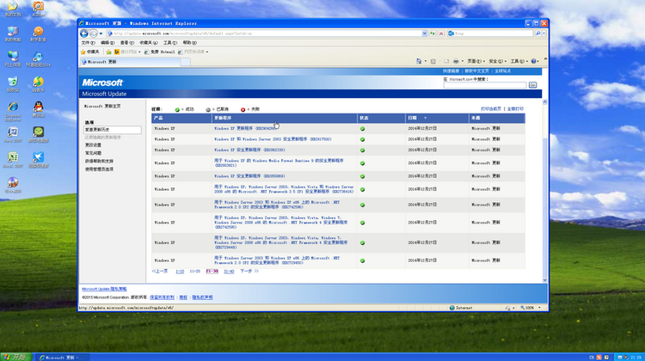The width and height of the screenshot is (645, 361).
Task: Select 查看更新历史 in the sidebar
Action: (x=113, y=130)
